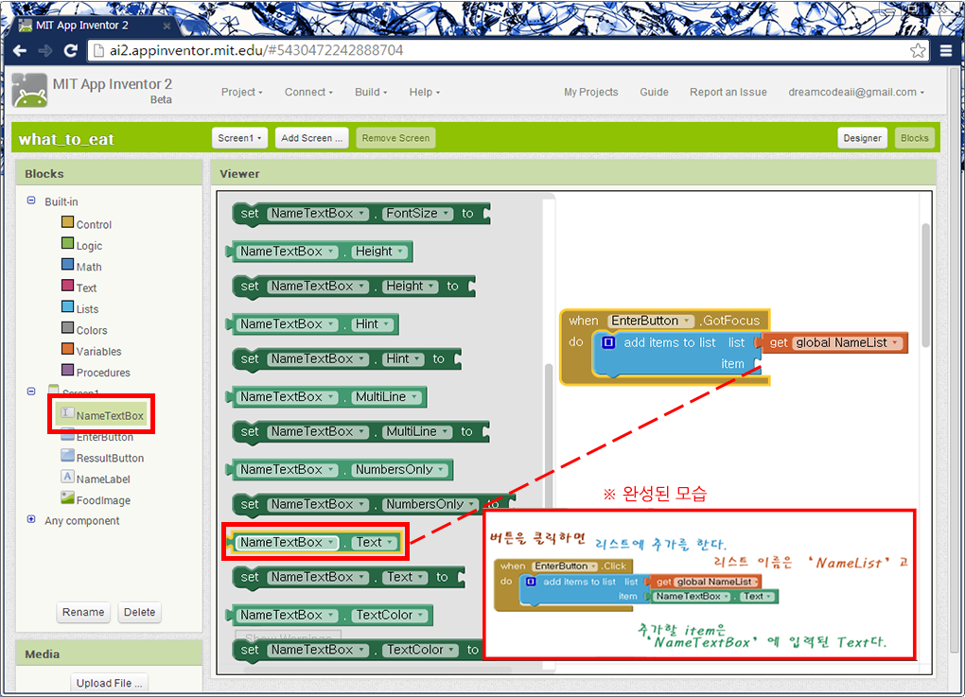
Task: Open the MultiLine dropdown on the set MultiLine block
Action: (417, 432)
